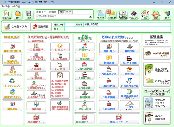Open 10. 防犯
Viewport: 174px width, 127px height.
click(60, 66)
